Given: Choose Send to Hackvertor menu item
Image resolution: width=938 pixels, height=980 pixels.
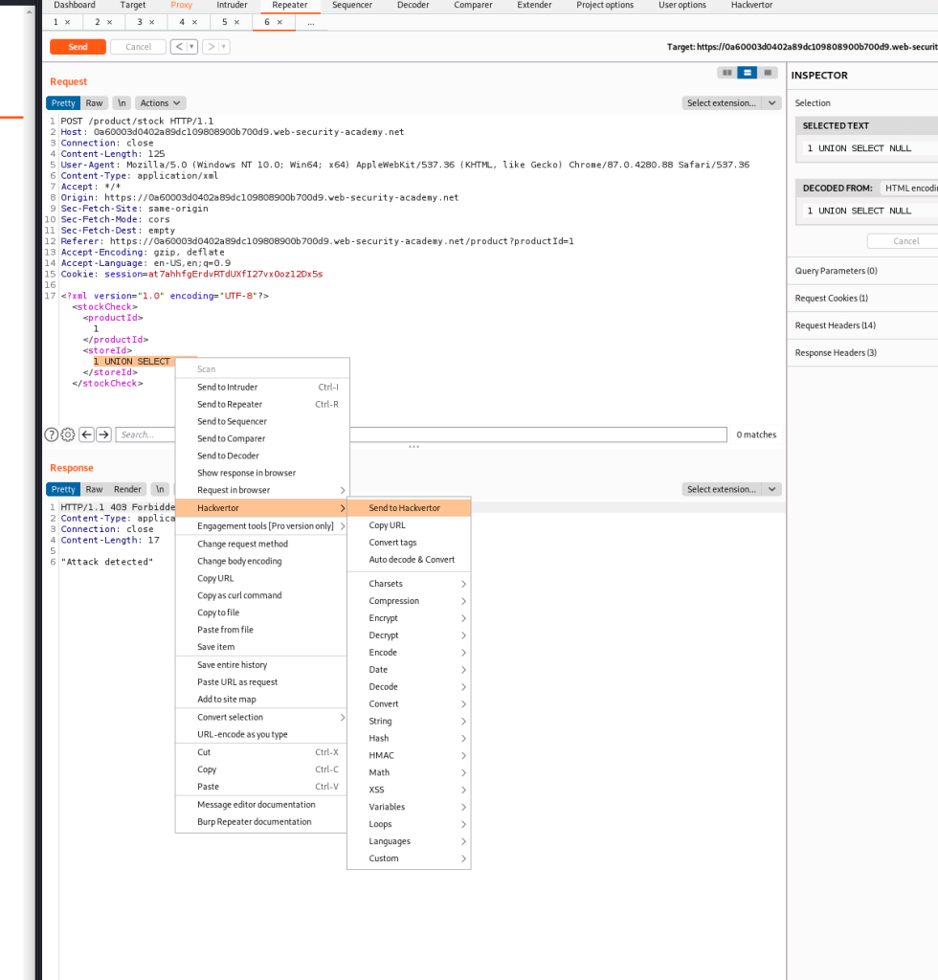Looking at the screenshot, I should [405, 508].
